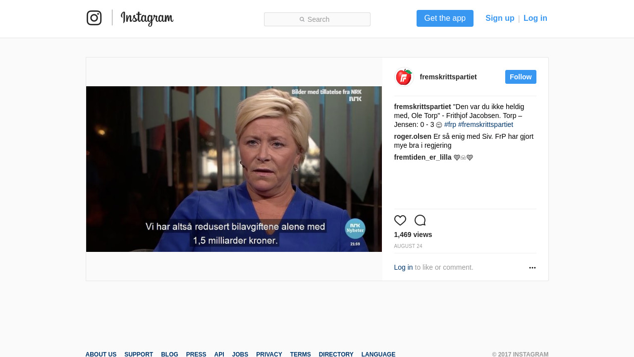Viewport: 634px width, 357px height.
Task: Open fremtiden_er_lilla's profile
Action: coord(423,157)
